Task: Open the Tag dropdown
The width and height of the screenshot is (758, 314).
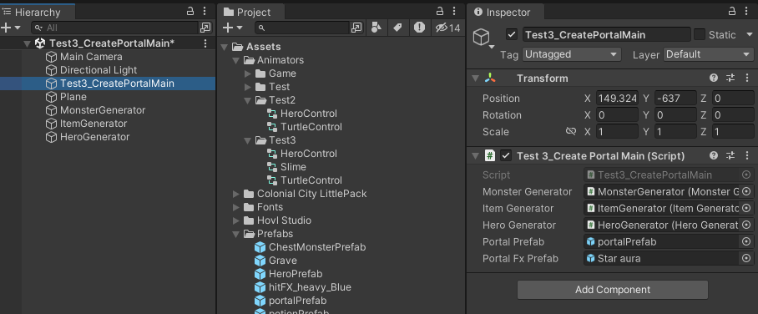Action: pos(571,54)
